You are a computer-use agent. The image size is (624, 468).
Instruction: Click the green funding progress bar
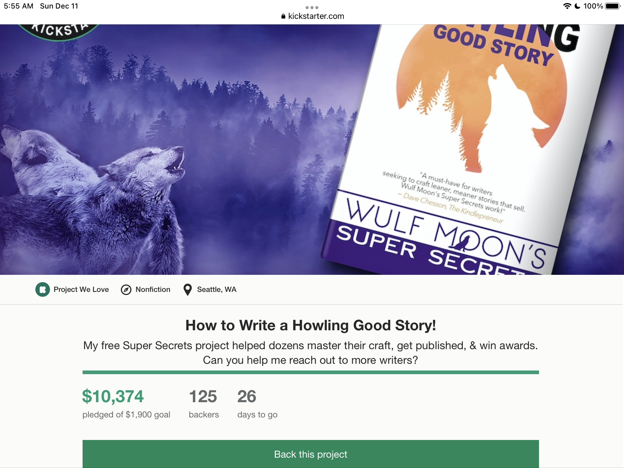[311, 372]
